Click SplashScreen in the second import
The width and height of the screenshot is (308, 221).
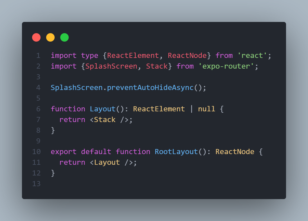[111, 66]
